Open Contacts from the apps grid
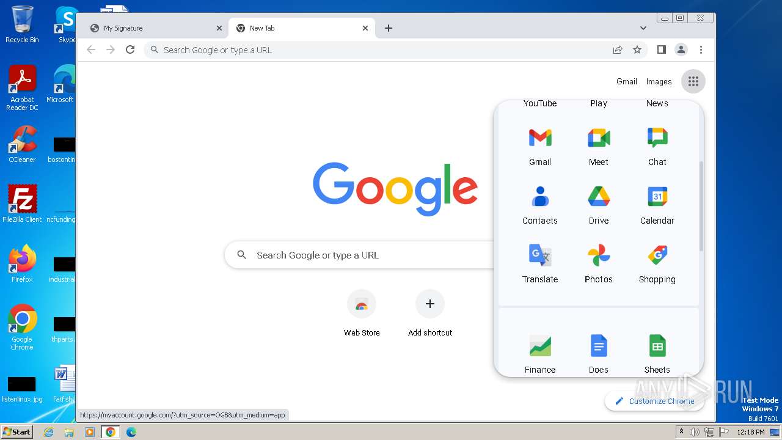Image resolution: width=782 pixels, height=440 pixels. click(540, 205)
